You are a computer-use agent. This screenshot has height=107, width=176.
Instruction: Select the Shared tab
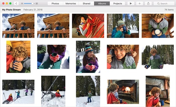tap(86, 4)
